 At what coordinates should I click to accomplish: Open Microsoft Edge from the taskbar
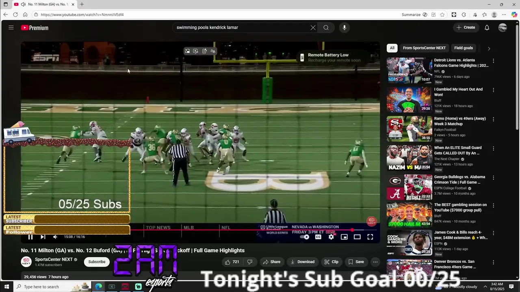click(98, 287)
